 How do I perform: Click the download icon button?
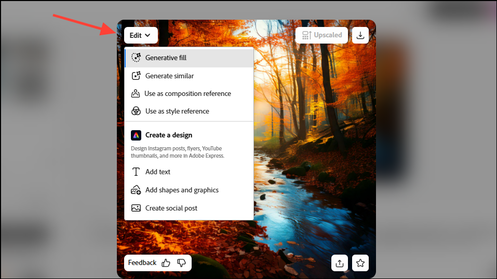[x=360, y=35]
